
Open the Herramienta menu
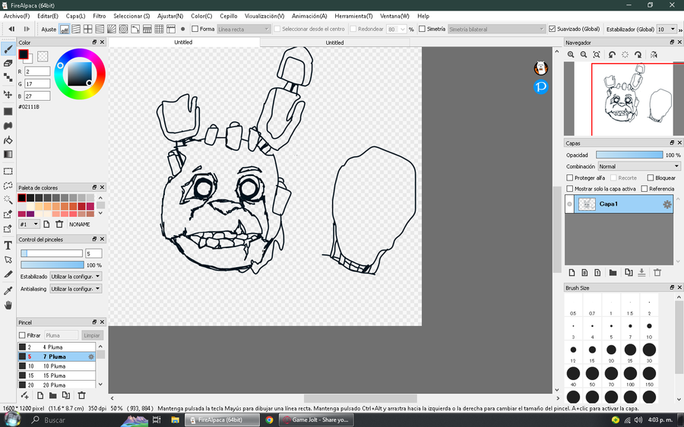353,16
